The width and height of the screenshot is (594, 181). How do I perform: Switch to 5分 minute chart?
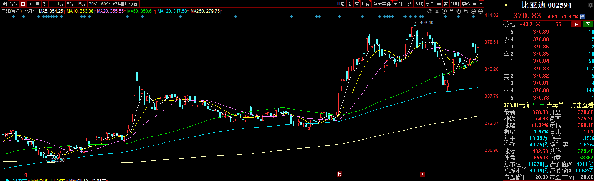coord(70,4)
